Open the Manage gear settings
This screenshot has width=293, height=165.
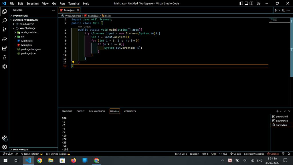[x=5, y=147]
